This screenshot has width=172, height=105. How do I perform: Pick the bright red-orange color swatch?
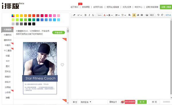(34, 16)
